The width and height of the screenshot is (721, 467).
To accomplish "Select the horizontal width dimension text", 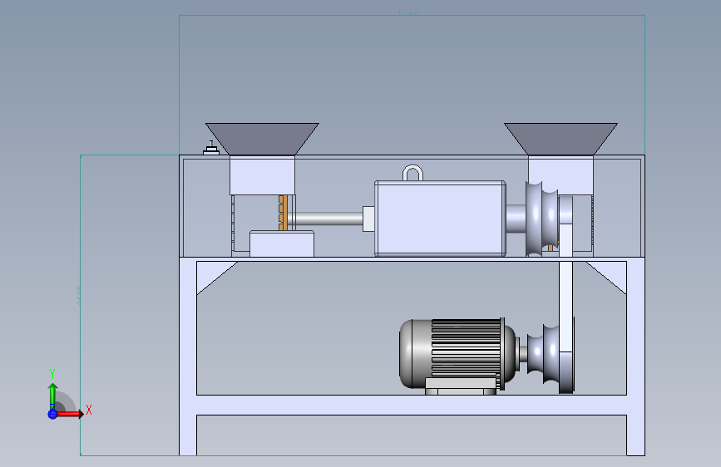I will click(408, 12).
